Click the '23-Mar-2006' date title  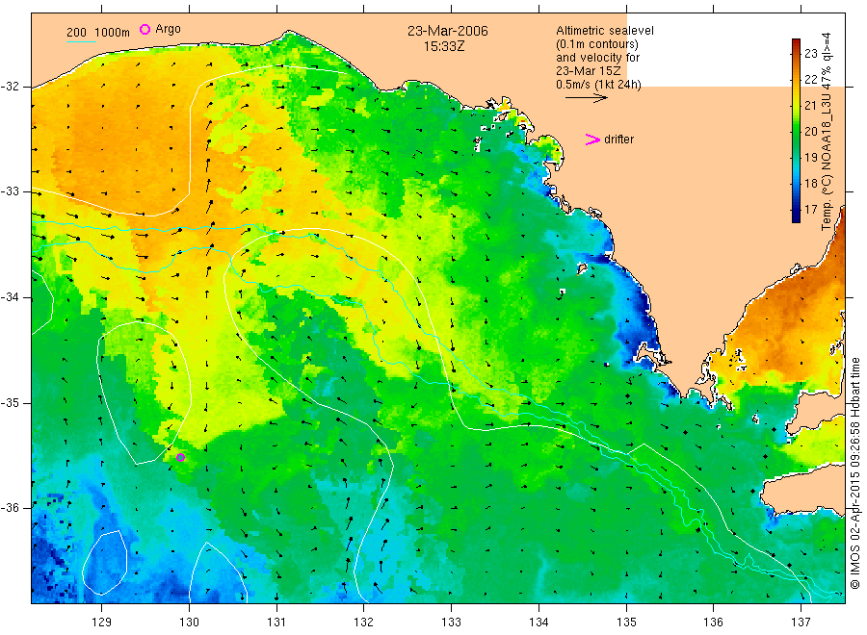pyautogui.click(x=448, y=31)
